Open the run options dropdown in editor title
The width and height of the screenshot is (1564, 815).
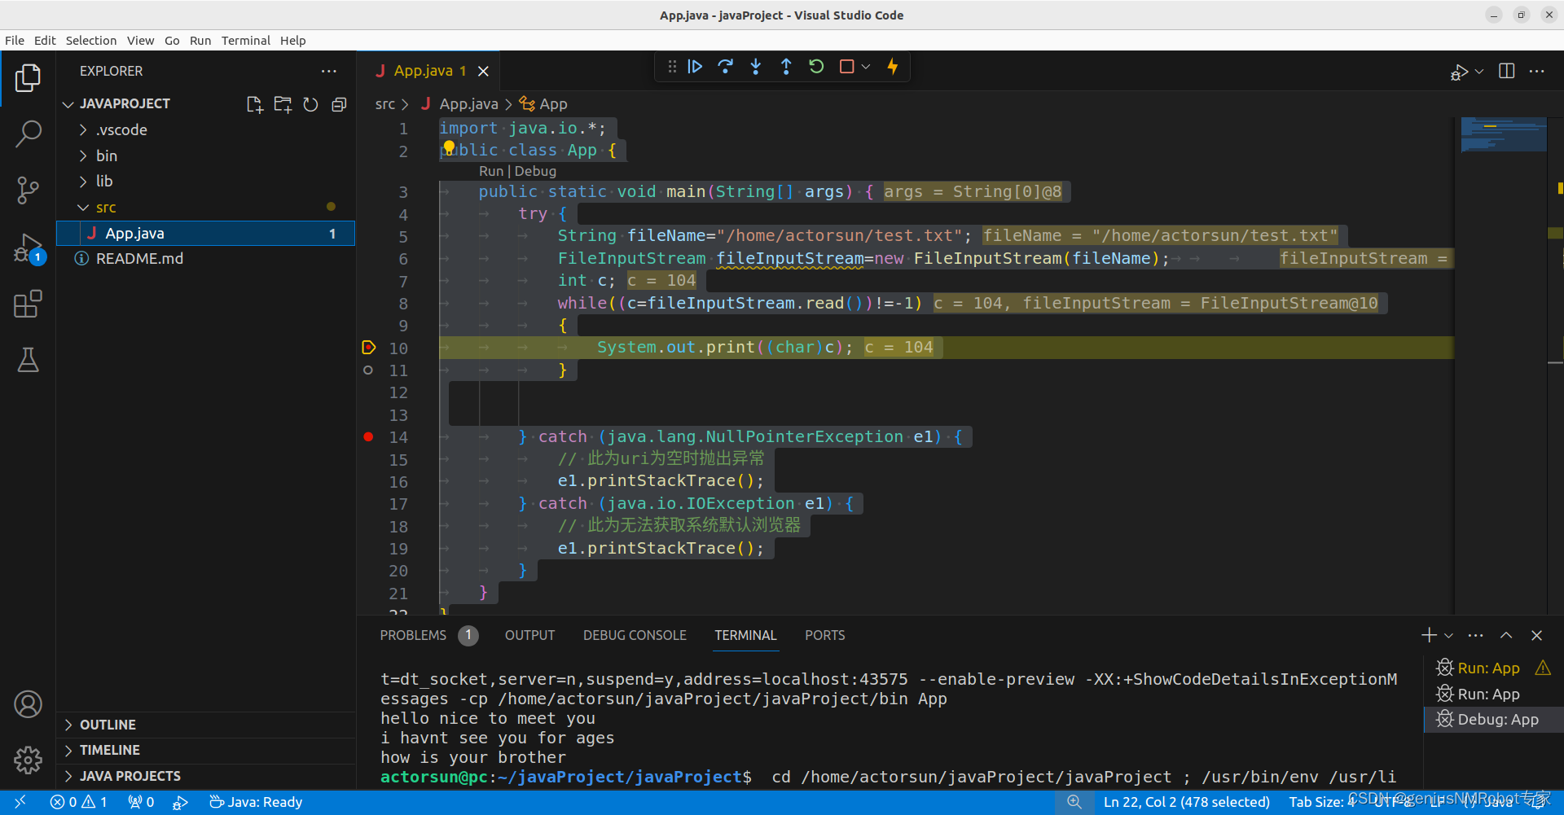point(1479,72)
